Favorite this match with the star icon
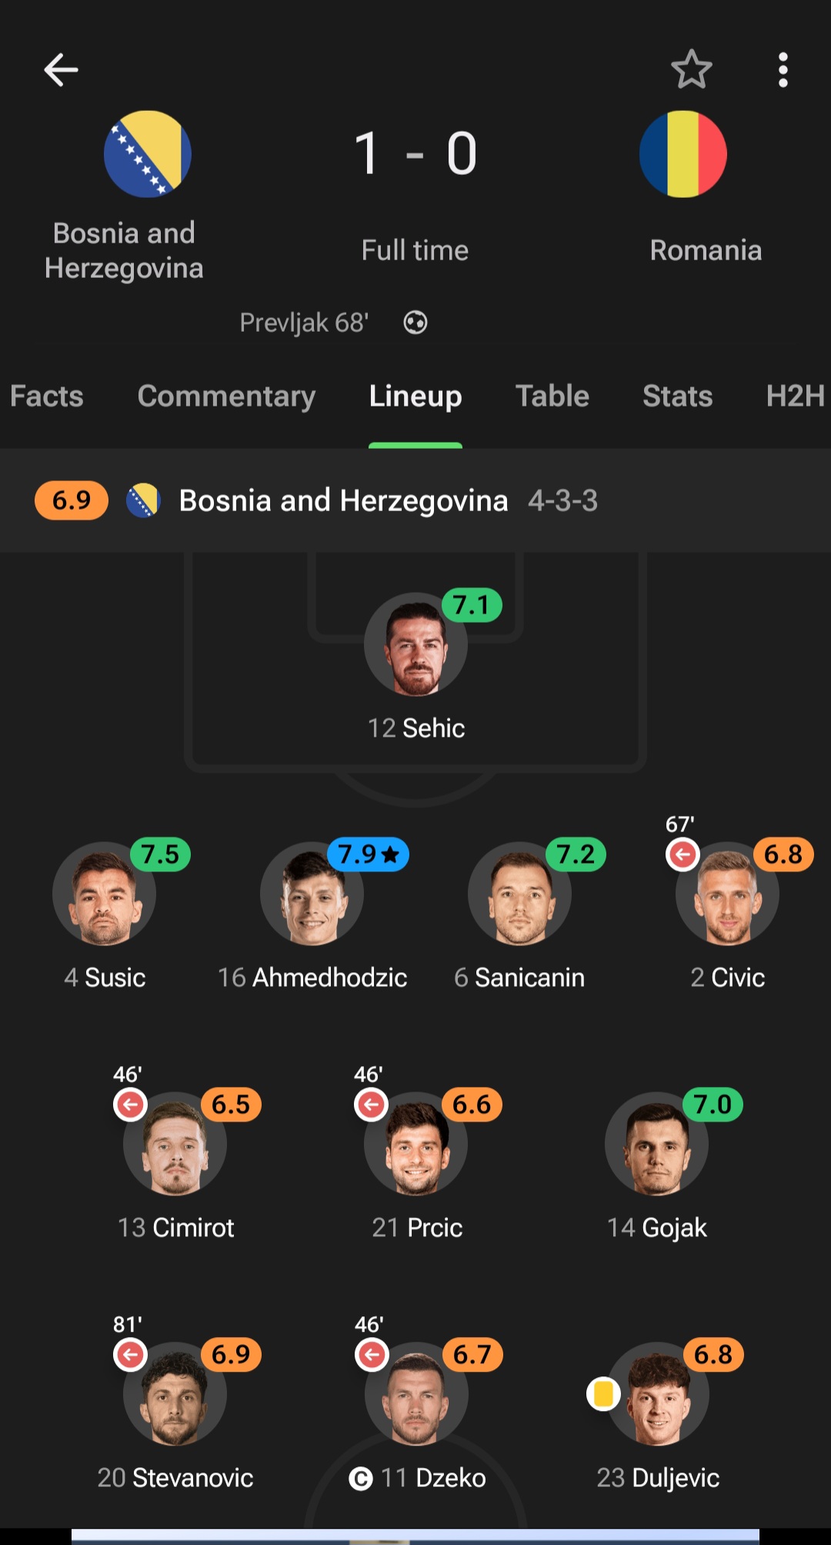 [x=691, y=70]
